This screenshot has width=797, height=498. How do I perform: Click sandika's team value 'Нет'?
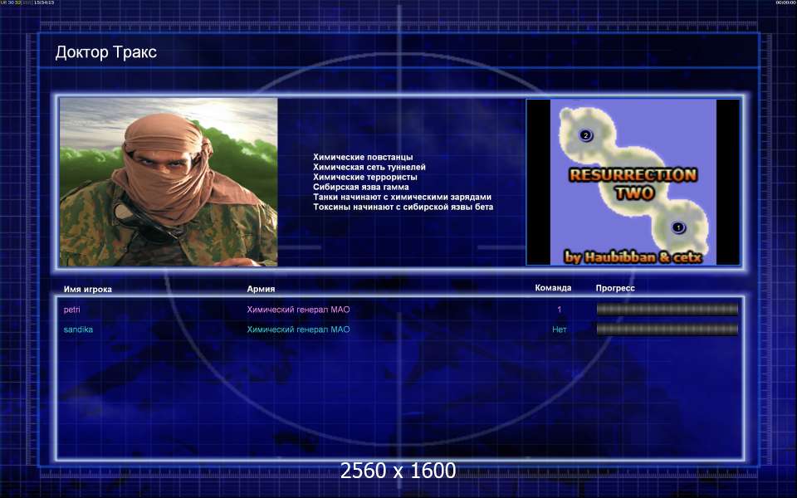(559, 330)
